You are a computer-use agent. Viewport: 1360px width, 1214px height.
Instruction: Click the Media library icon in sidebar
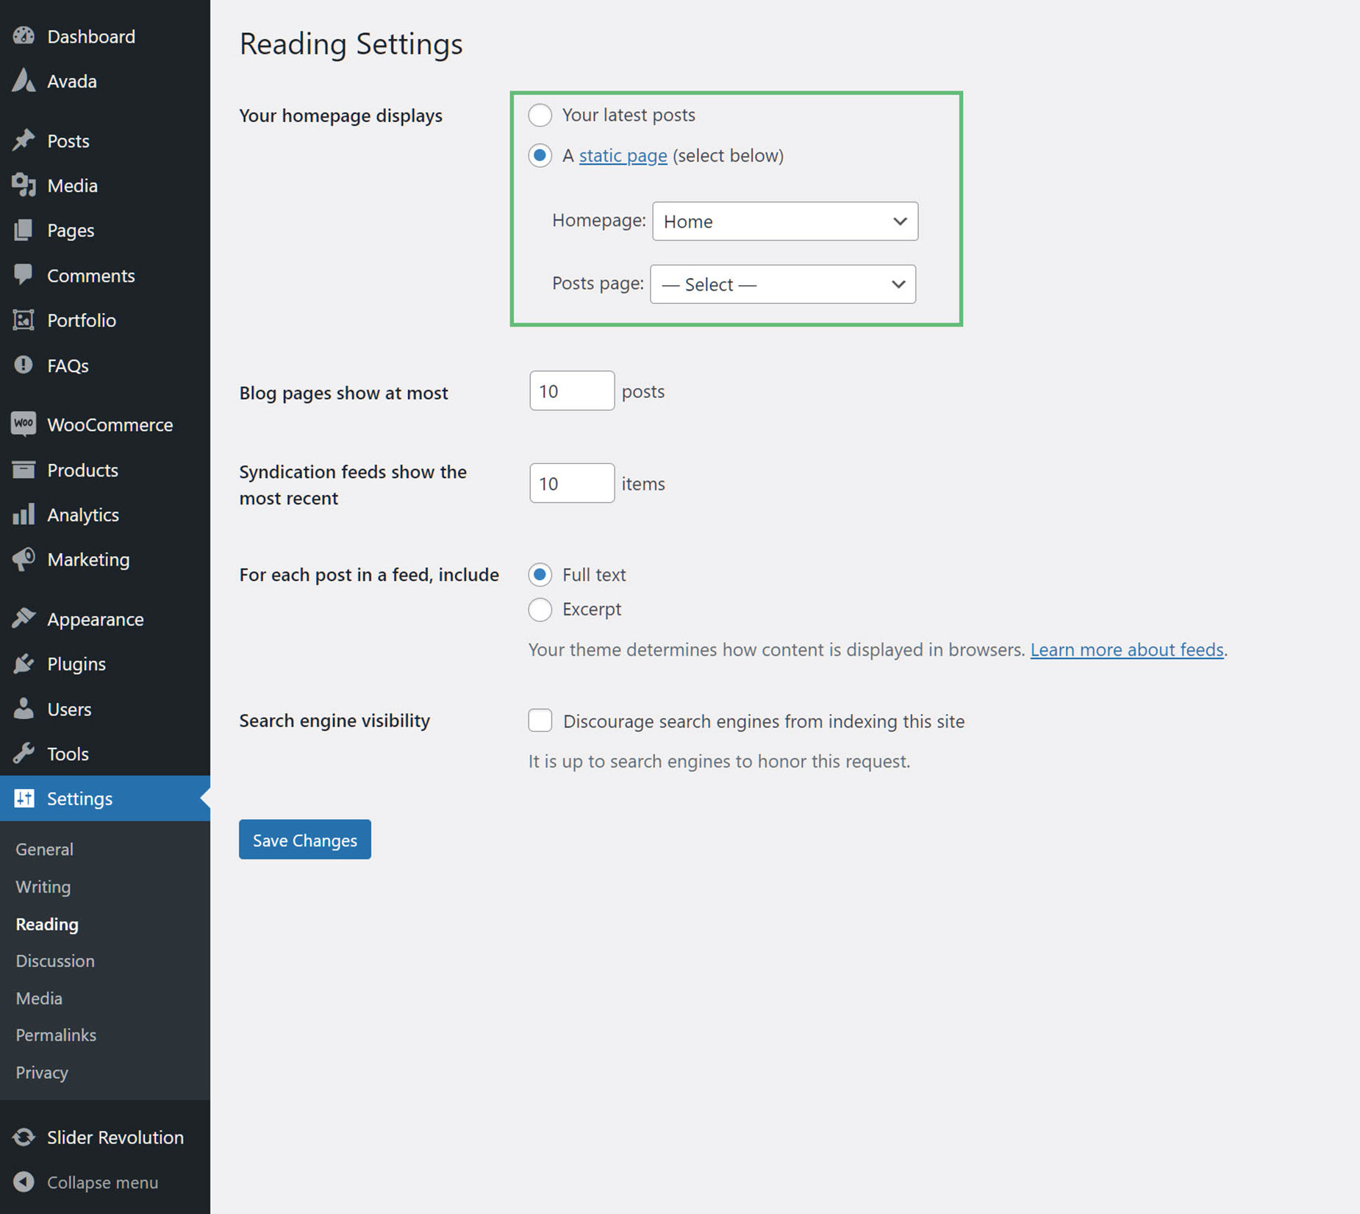point(24,185)
